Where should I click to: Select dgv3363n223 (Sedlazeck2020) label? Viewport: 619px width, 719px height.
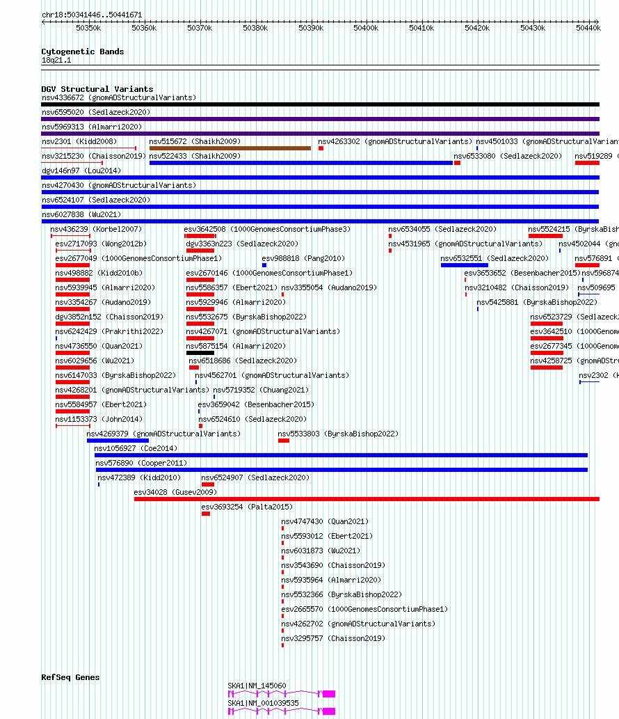242,244
